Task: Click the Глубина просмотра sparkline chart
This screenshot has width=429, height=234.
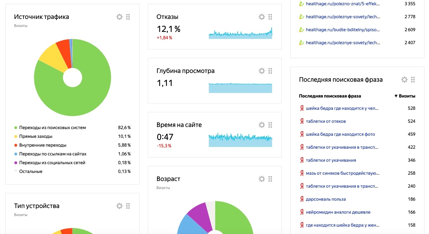Action: point(240,87)
